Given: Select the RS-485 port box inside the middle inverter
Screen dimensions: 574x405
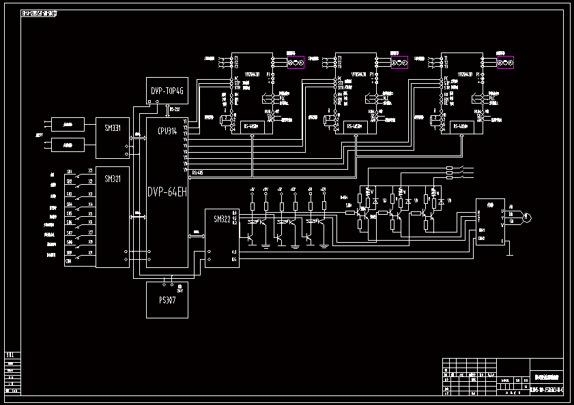Looking at the screenshot, I should [x=356, y=127].
